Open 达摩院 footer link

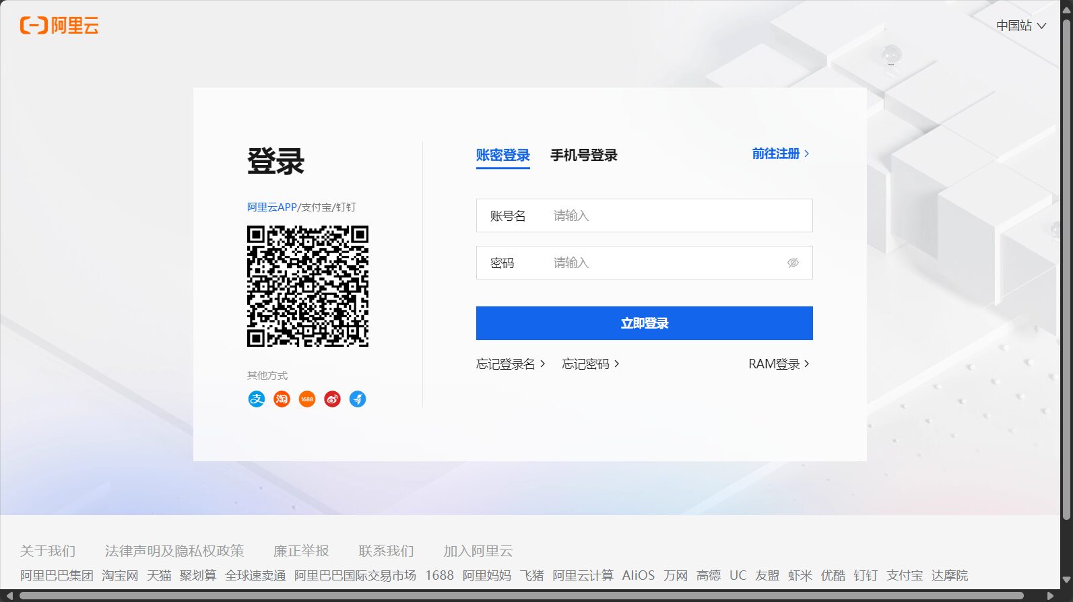[x=950, y=575]
